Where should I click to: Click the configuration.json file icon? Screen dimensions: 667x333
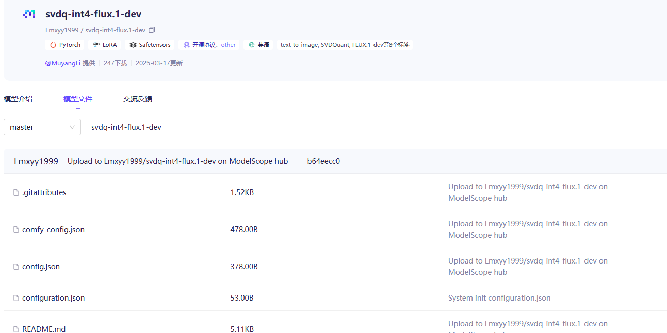click(16, 298)
